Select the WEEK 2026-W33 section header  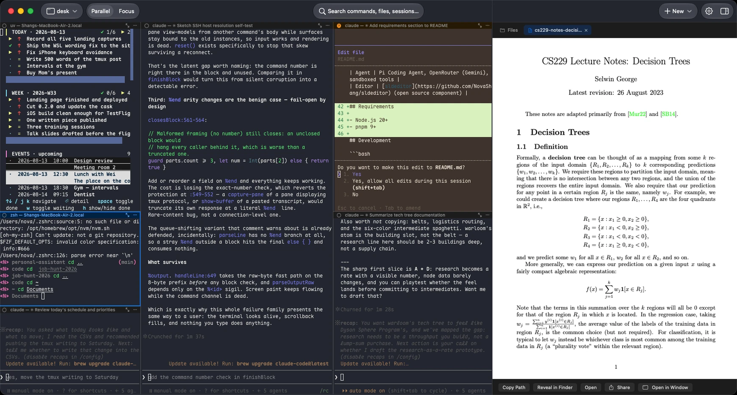tap(68, 93)
